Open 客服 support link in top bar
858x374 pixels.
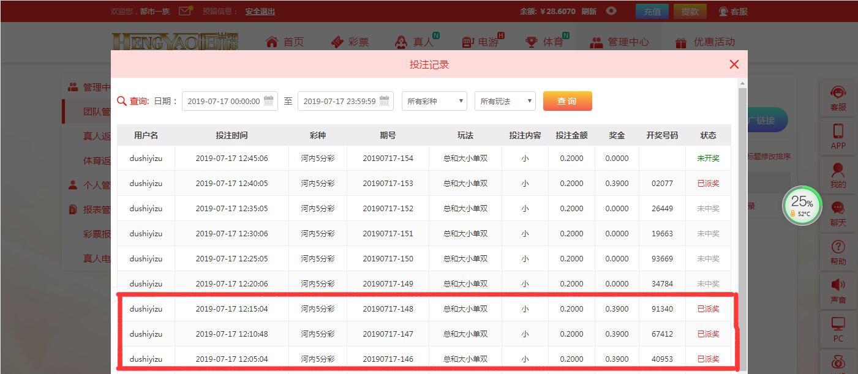[x=733, y=11]
